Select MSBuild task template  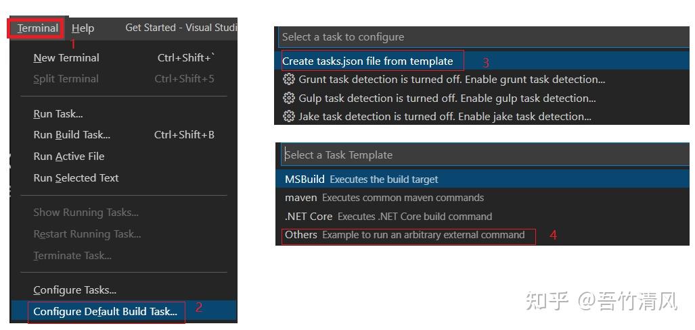[x=483, y=180]
